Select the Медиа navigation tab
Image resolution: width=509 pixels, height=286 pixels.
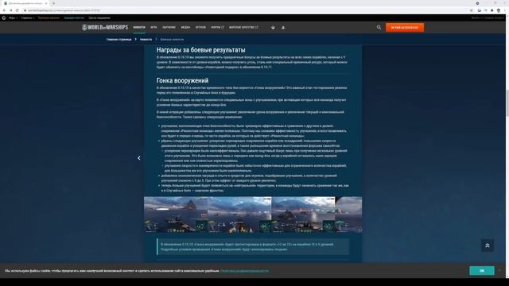pyautogui.click(x=185, y=28)
